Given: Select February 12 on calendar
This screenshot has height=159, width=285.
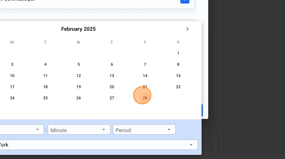Looking at the screenshot, I should pyautogui.click(x=79, y=76).
